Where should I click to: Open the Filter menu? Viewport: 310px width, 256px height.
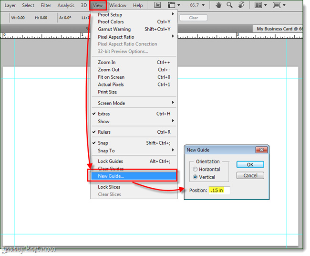click(46, 5)
